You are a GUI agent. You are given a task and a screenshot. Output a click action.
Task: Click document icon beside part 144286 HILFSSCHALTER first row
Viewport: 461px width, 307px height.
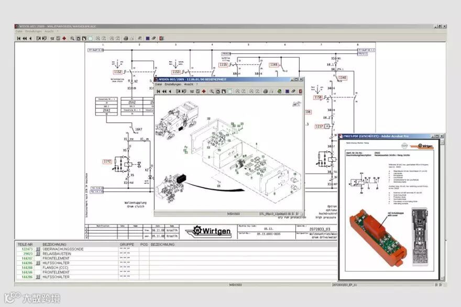tap(38, 263)
